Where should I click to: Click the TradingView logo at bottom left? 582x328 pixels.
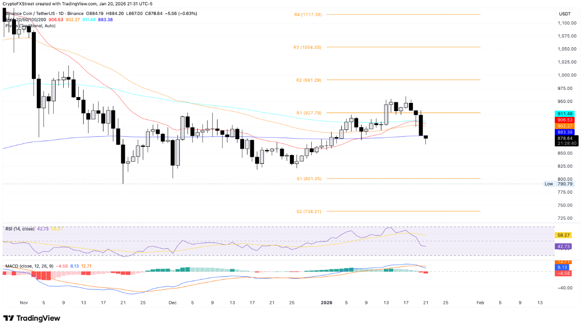(x=32, y=318)
